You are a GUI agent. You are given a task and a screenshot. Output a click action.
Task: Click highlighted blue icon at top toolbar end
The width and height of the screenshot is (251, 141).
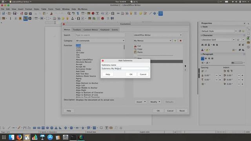[x=160, y=13]
